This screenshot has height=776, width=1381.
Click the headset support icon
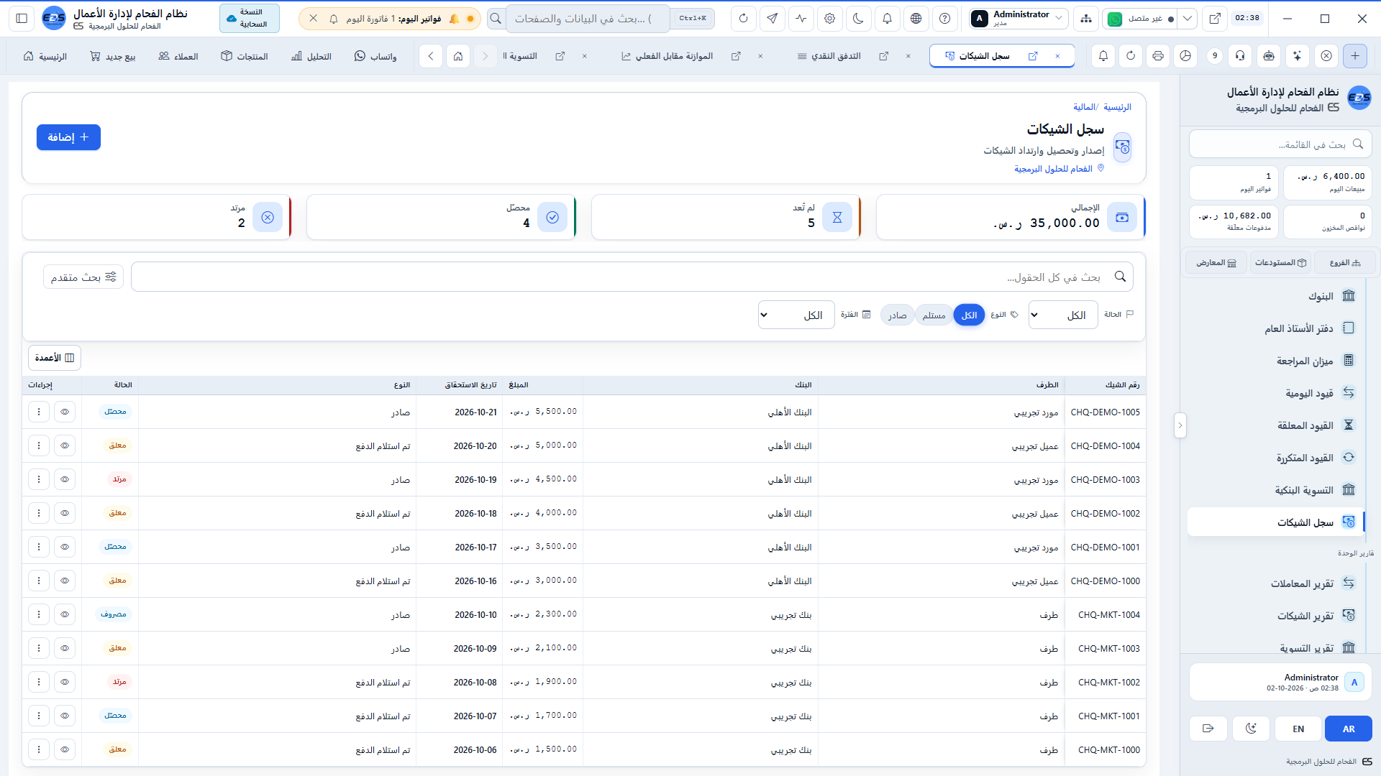(x=1240, y=56)
